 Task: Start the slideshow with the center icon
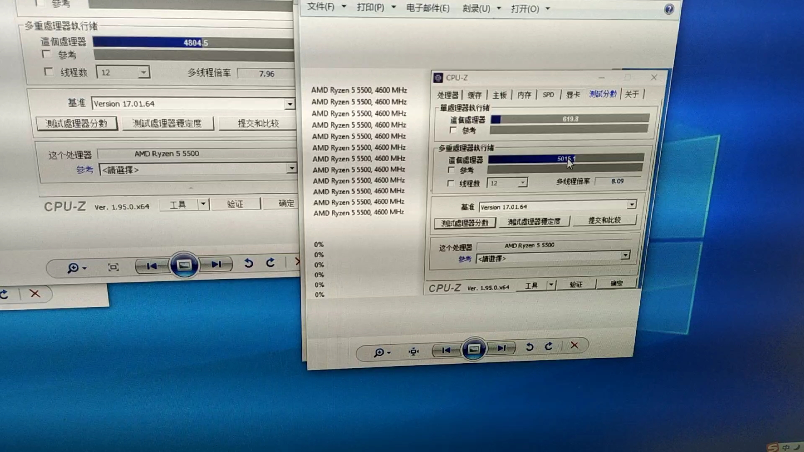click(474, 349)
